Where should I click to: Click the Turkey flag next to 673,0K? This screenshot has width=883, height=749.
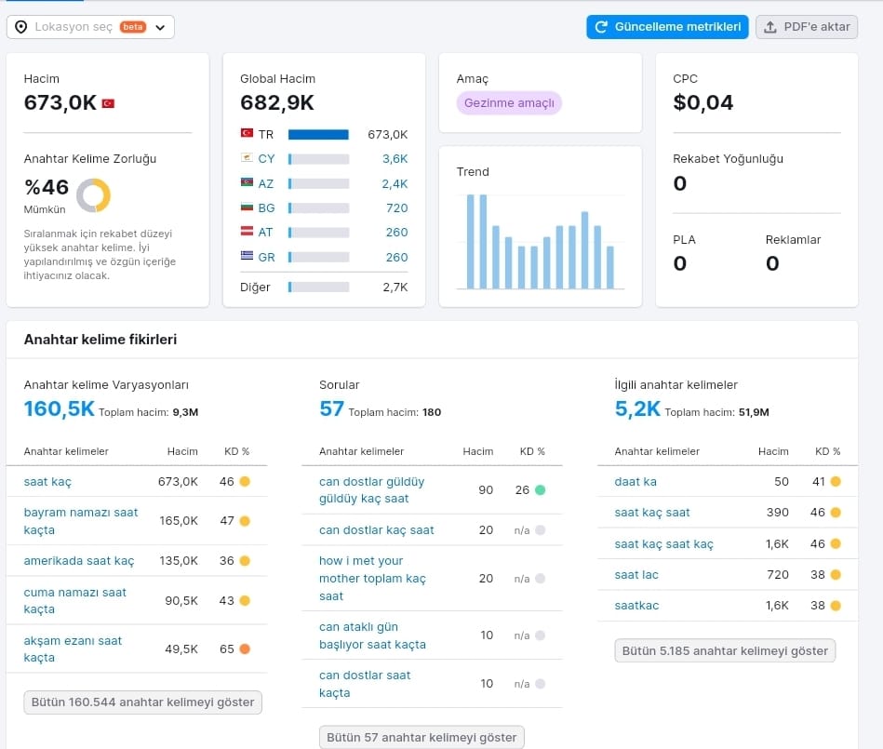(x=108, y=103)
